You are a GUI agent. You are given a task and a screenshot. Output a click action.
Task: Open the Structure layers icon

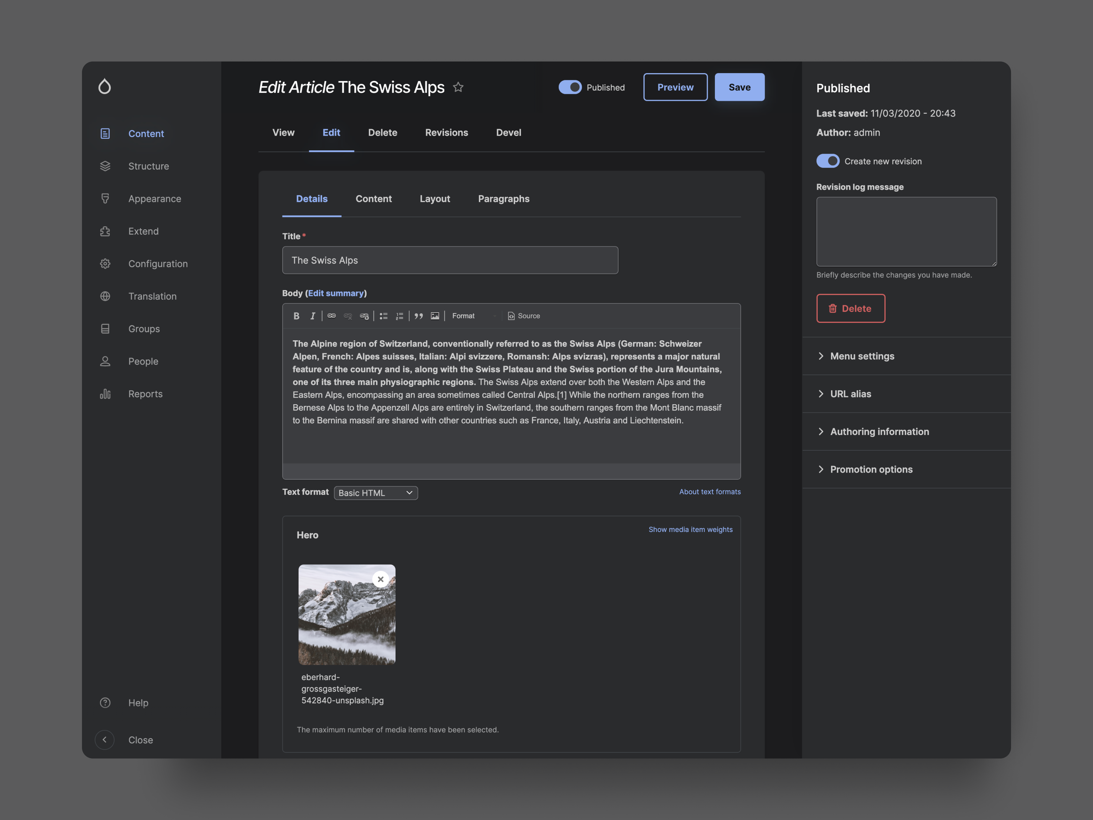(105, 166)
